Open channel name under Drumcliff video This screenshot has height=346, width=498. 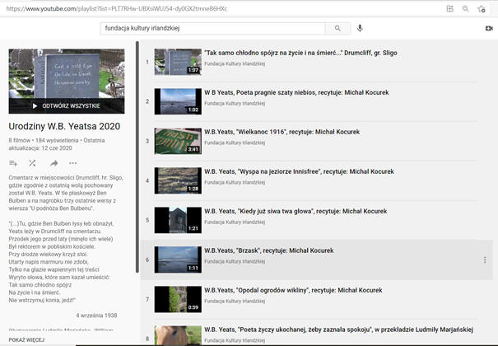point(235,64)
